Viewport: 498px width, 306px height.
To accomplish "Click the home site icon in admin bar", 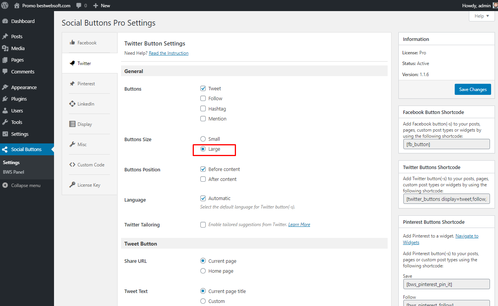I will pos(16,5).
